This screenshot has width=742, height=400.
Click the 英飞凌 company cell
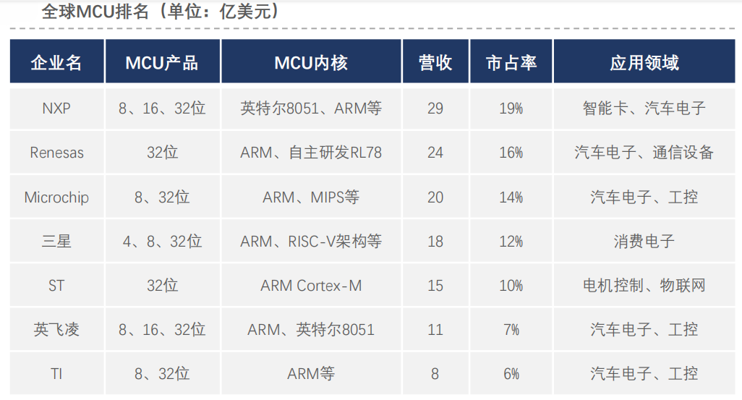click(57, 329)
